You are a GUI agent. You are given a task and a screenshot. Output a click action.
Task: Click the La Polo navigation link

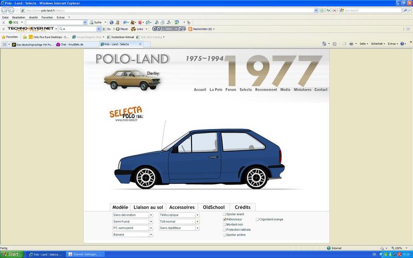(216, 89)
